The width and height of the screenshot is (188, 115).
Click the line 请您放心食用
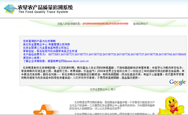click(32, 58)
